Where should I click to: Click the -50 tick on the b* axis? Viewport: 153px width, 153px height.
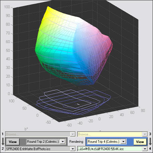pyautogui.click(x=48, y=122)
